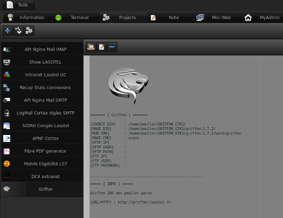Switch to the Mini Web tab

click(218, 18)
